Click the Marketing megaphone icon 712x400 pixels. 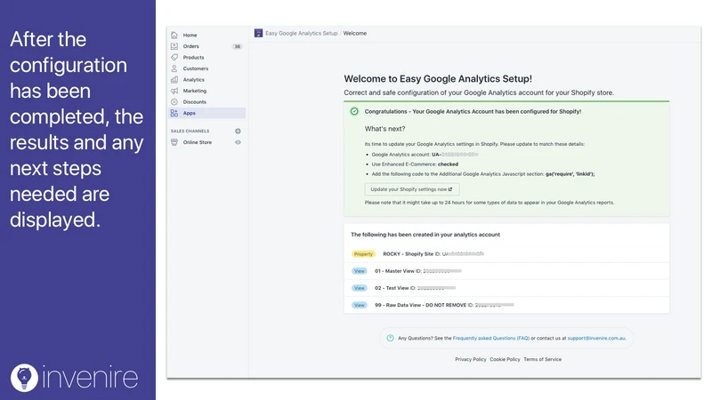coord(174,91)
